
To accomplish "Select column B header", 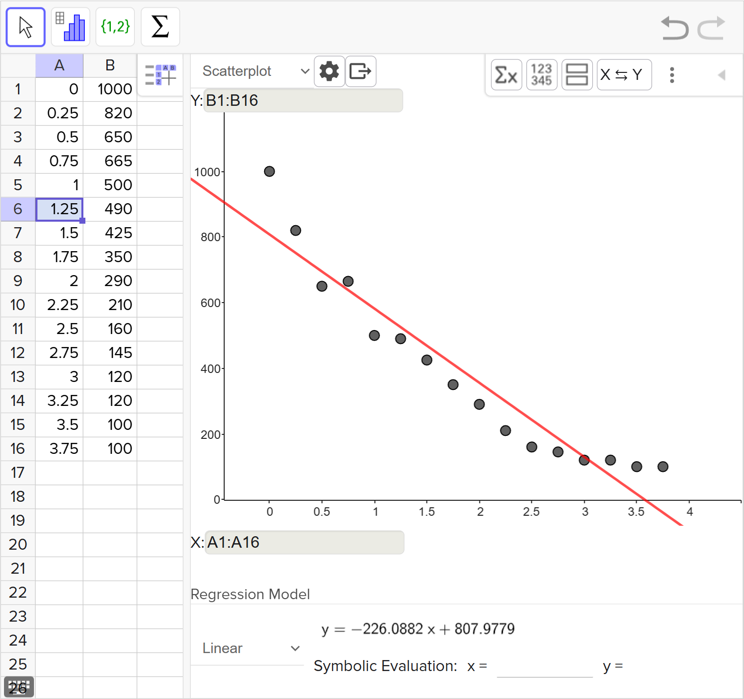I will (x=110, y=65).
